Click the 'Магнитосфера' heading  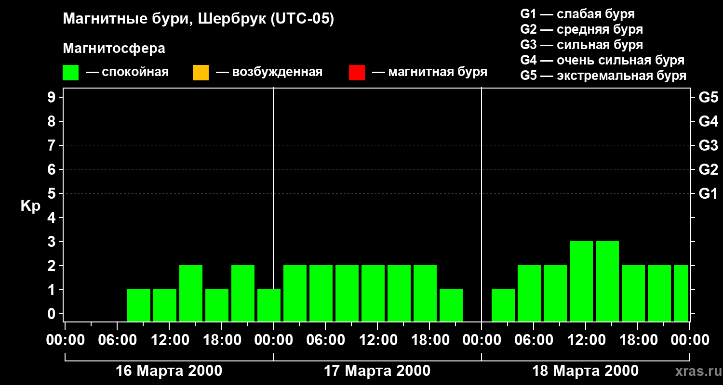coord(114,49)
